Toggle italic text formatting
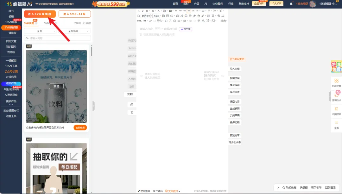Viewport: 342px width, 194px height. point(142,11)
